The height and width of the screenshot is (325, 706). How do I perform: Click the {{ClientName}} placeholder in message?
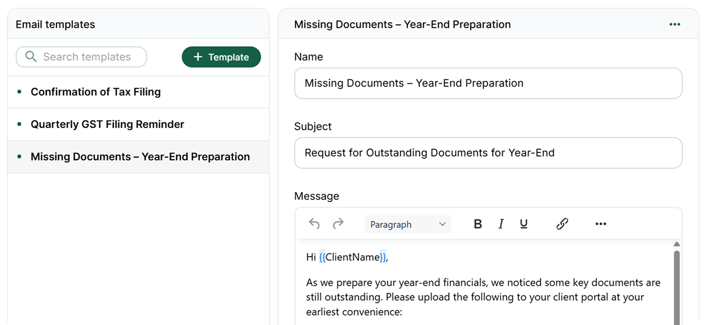point(353,257)
